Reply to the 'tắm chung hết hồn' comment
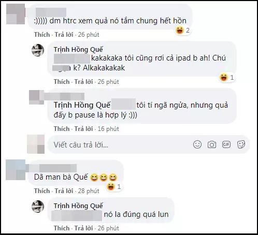Image resolution: width=258 pixels, height=235 pixels. (64, 35)
